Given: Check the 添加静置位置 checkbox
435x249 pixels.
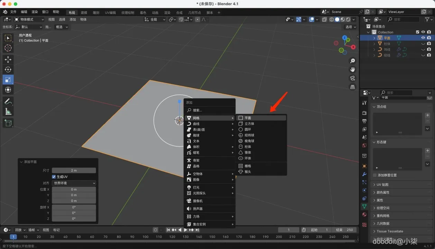Looking at the screenshot, I should pos(375,175).
